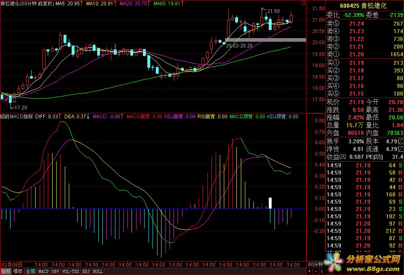Click the 14:59 tick with volume 168
Screen dimensions: 404x275
365,194
